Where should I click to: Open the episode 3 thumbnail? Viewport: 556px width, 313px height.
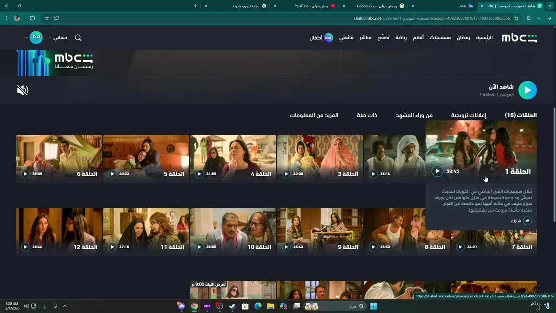320,159
